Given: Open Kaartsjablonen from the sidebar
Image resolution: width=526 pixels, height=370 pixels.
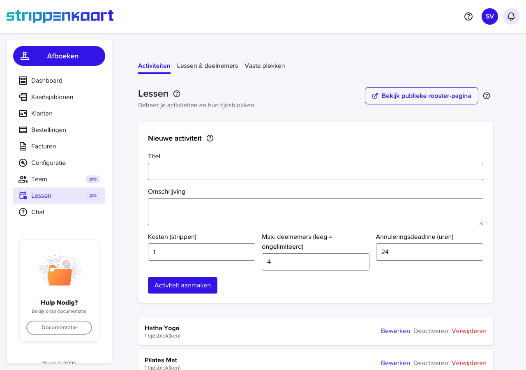Looking at the screenshot, I should (59, 97).
